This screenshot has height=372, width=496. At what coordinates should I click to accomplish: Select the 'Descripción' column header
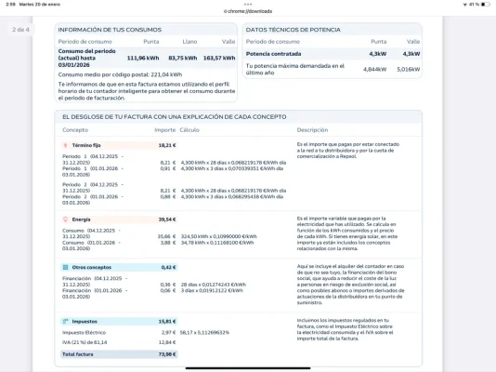tap(312, 130)
